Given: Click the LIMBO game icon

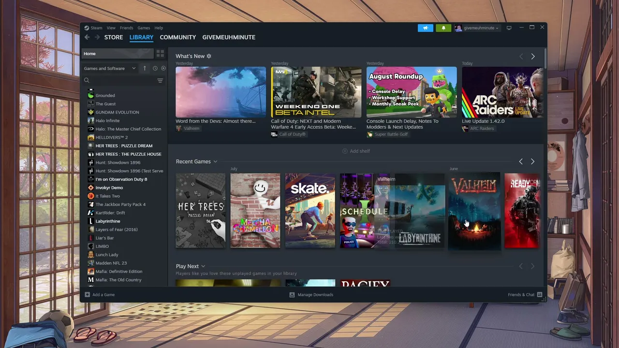Looking at the screenshot, I should [x=90, y=246].
